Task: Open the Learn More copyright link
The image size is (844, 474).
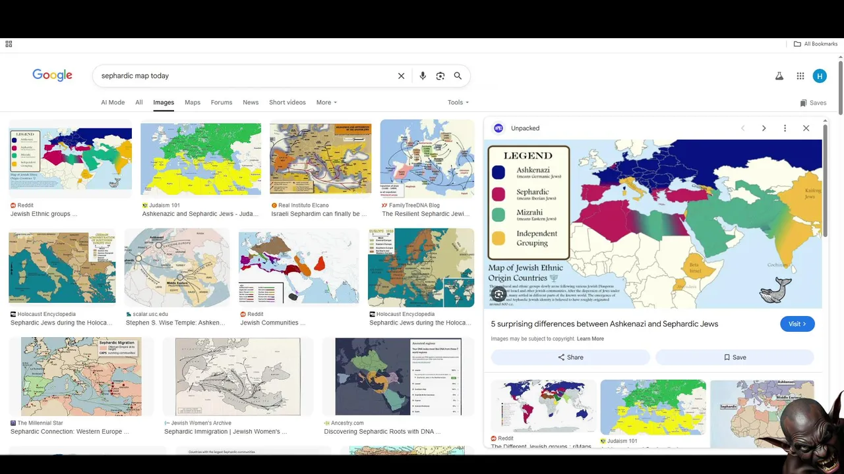Action: (590, 339)
